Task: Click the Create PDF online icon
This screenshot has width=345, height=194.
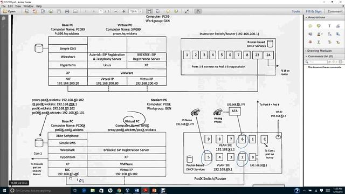Action: (27, 11)
